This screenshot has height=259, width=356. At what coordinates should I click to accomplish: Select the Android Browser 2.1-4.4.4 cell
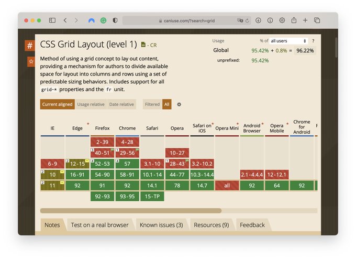252,175
